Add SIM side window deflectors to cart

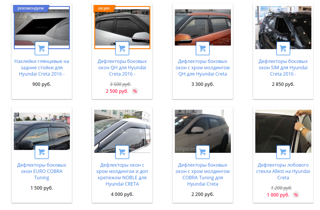(283, 48)
